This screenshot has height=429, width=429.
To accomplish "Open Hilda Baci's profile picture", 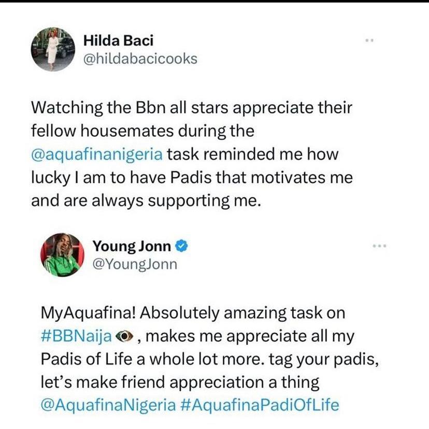I will click(53, 49).
